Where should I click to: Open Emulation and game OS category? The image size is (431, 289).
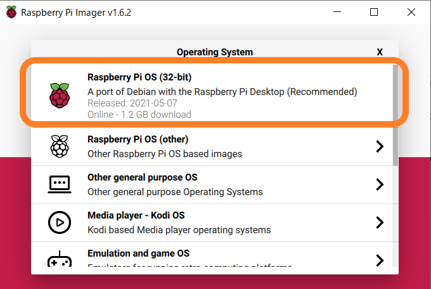[x=146, y=254]
